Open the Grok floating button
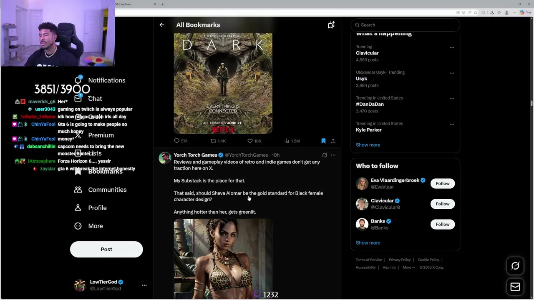Viewport: 534px width, 300px height. point(515,266)
